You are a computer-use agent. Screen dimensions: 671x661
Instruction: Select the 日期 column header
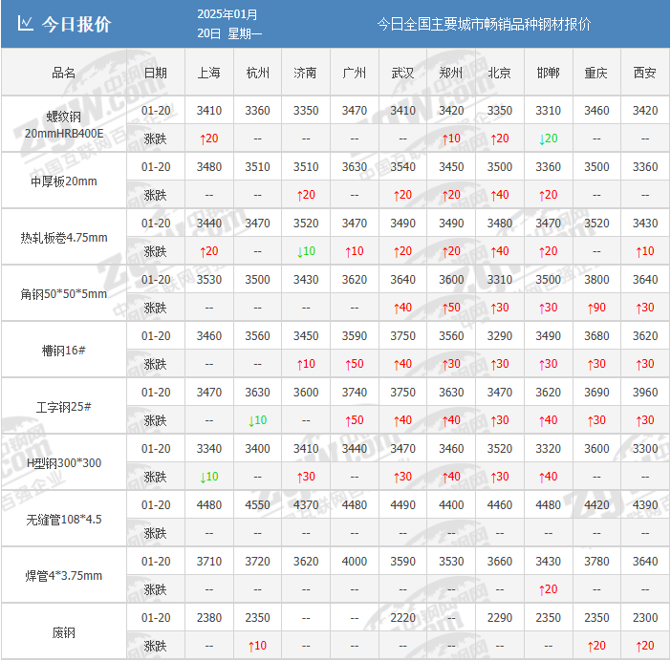[x=156, y=74]
